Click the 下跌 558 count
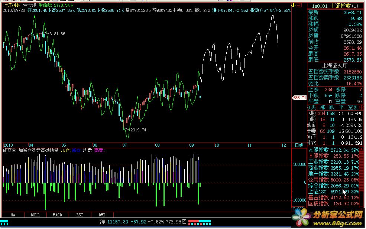This screenshot has width=366, height=229. coord(320,95)
